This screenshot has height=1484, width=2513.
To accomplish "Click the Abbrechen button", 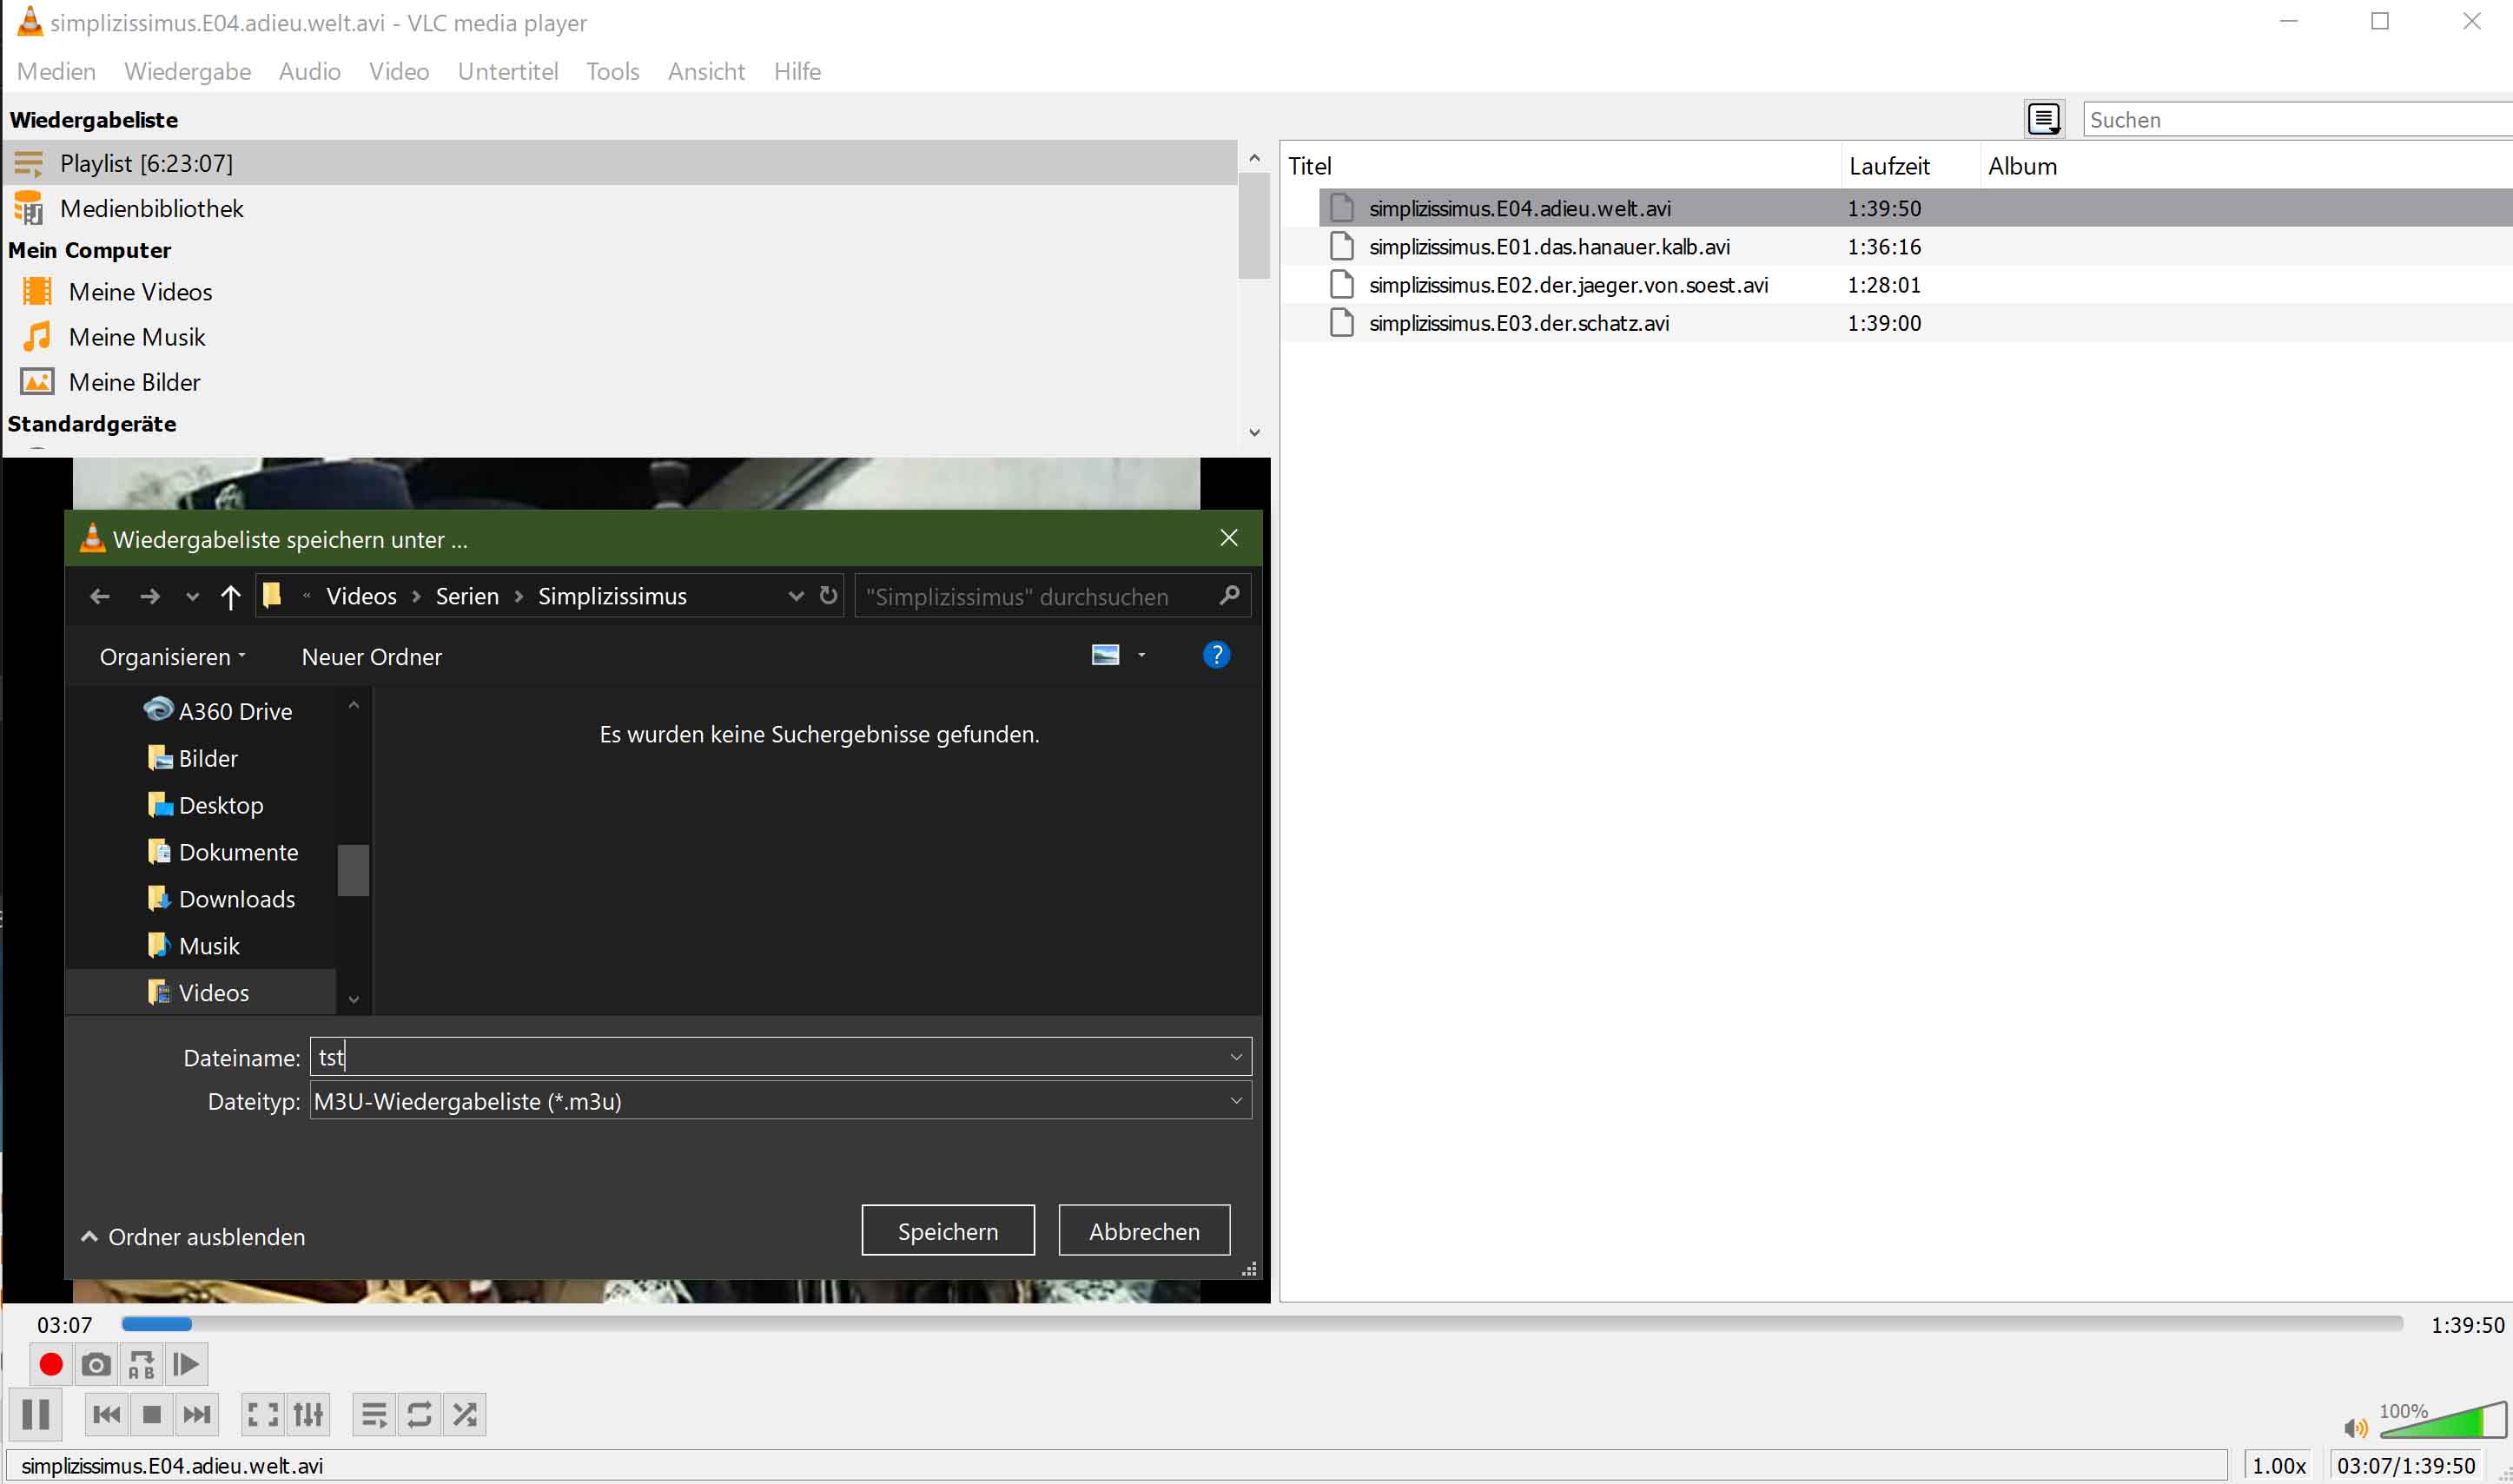I will click(1143, 1231).
